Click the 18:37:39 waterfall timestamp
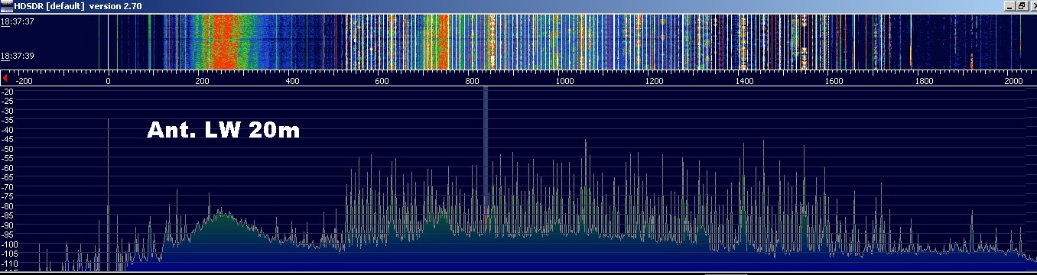Viewport: 1037px width, 275px height. coord(15,56)
